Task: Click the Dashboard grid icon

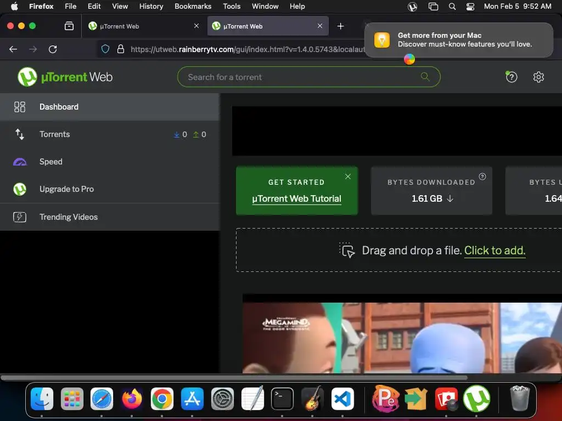Action: click(x=20, y=107)
